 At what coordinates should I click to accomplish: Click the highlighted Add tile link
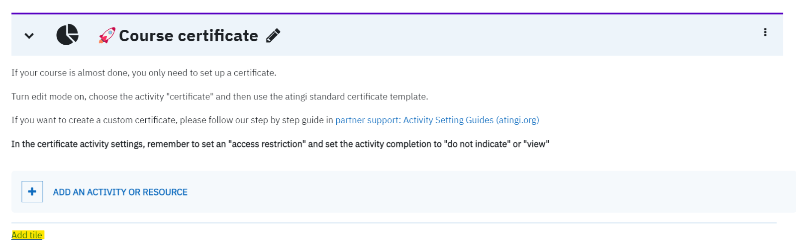(x=27, y=235)
